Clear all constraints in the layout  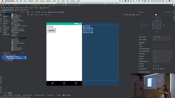coord(34,15)
